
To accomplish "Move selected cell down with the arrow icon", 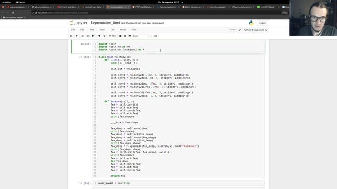I will tap(104, 36).
